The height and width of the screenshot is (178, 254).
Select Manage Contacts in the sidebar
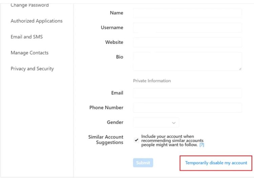[30, 53]
